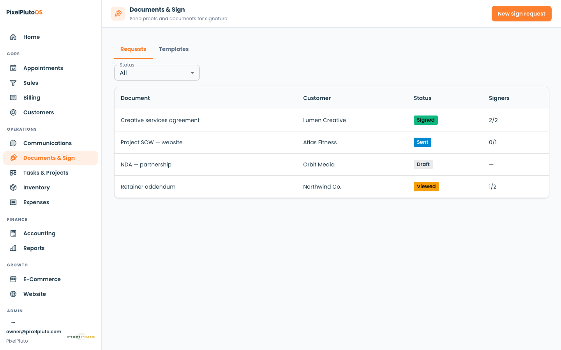Click the Orbit Media customer cell
The image size is (561, 350).
[x=319, y=164]
